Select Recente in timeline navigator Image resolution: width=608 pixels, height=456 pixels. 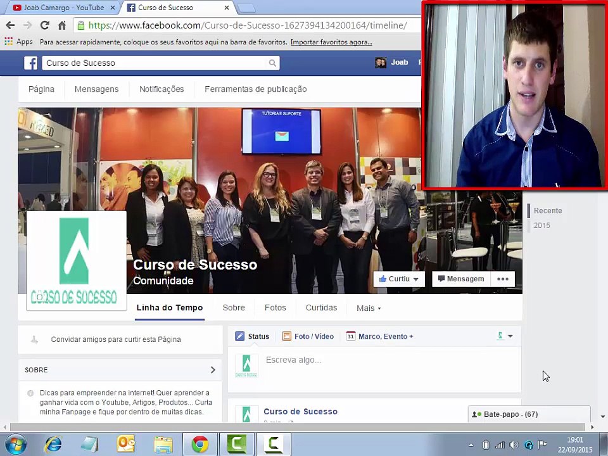[x=548, y=210]
